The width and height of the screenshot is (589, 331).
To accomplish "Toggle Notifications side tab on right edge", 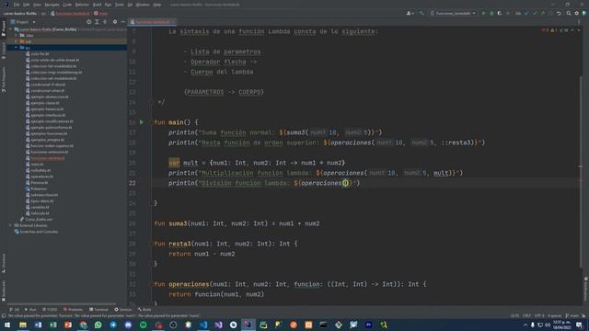I will click(585, 289).
